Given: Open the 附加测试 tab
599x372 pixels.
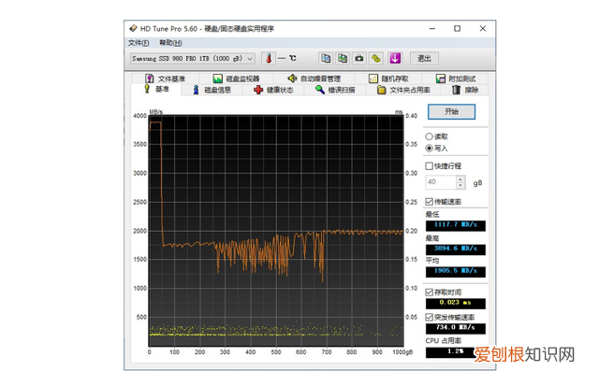Looking at the screenshot, I should (456, 79).
